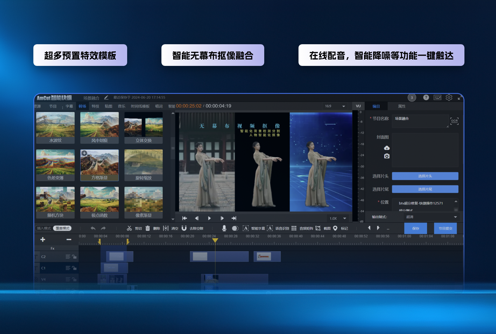Click the scissors 剪切 cut tool
The image size is (496, 334).
tap(130, 228)
